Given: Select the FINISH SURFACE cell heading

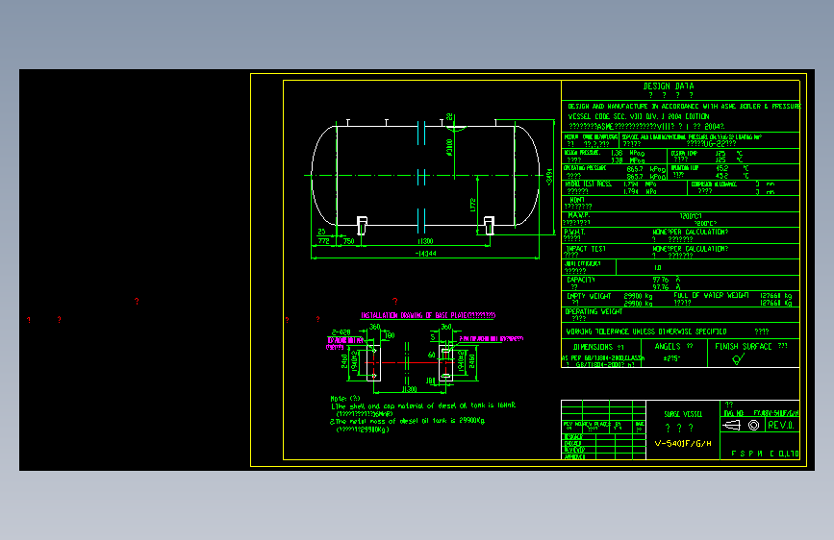Looking at the screenshot, I should tap(743, 346).
